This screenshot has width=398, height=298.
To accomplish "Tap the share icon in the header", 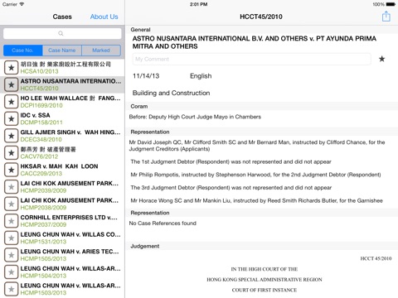I will 386,17.
